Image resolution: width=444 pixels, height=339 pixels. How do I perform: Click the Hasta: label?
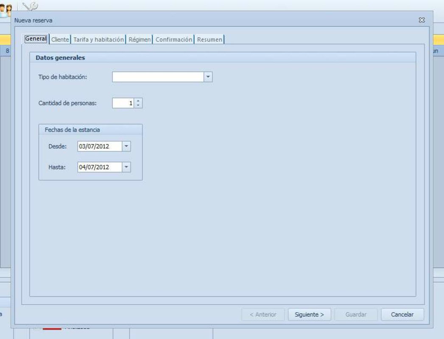pyautogui.click(x=57, y=167)
